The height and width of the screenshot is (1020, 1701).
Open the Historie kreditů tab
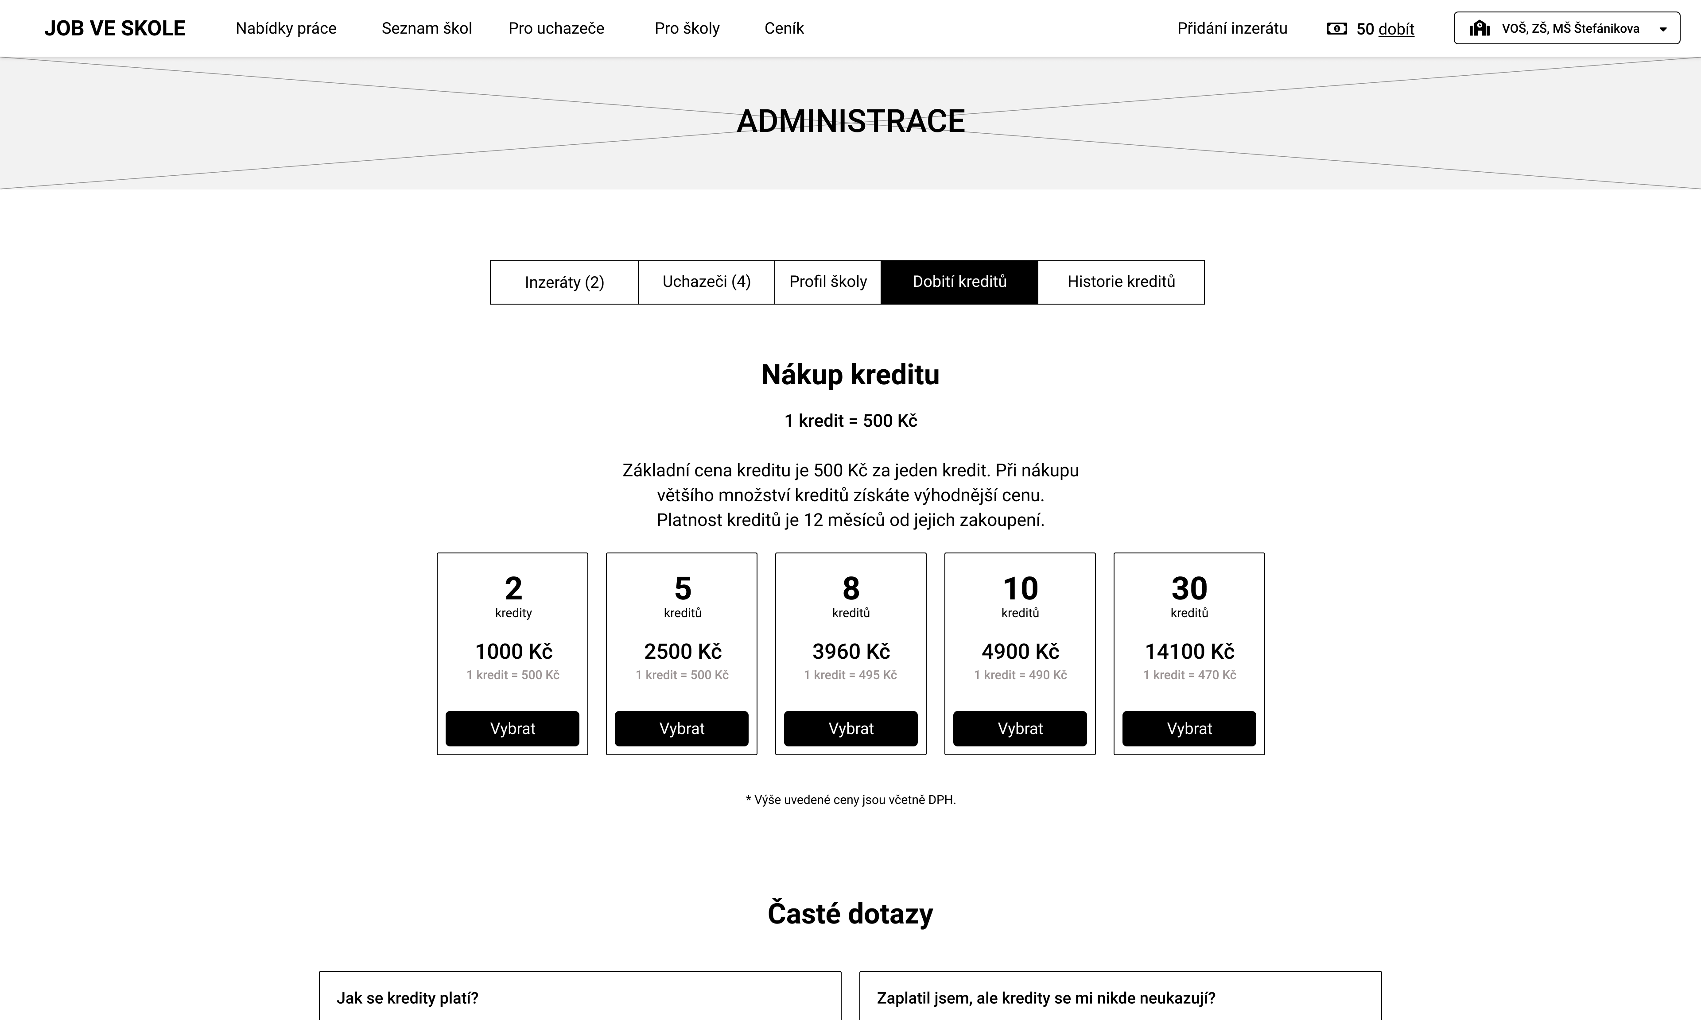(1121, 282)
